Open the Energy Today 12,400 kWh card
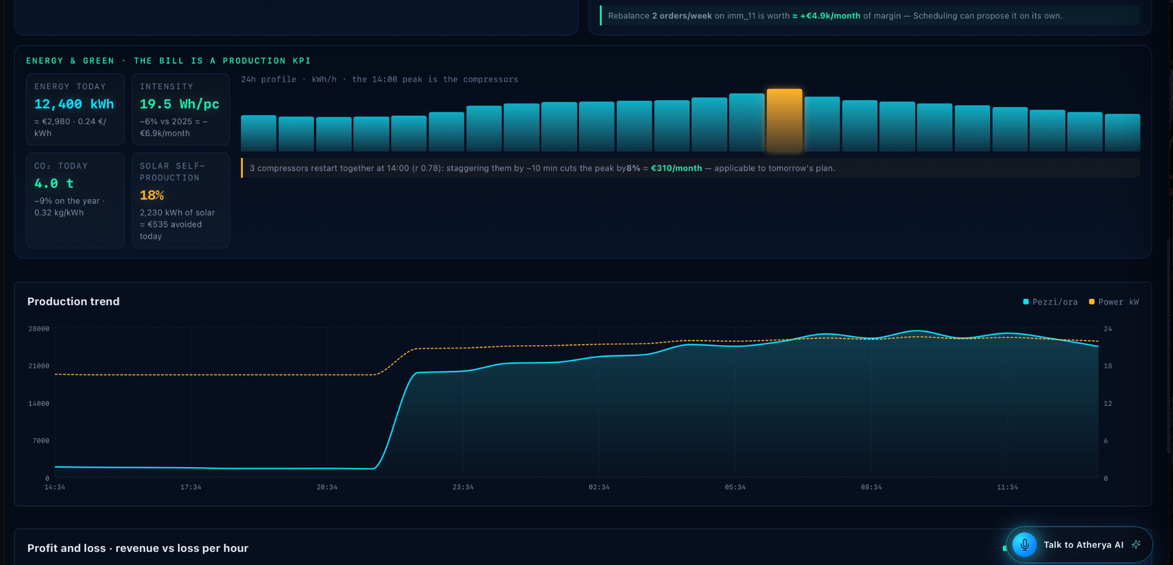The width and height of the screenshot is (1173, 565). coord(75,109)
